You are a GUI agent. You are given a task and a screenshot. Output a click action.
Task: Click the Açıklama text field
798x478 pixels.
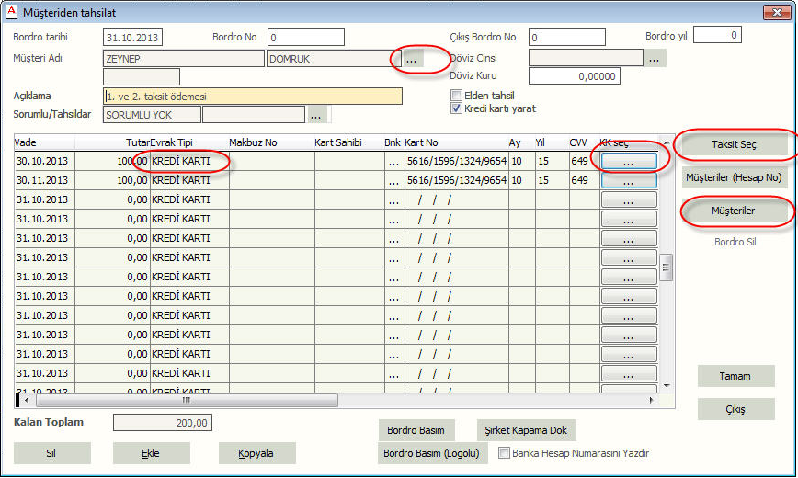[253, 97]
